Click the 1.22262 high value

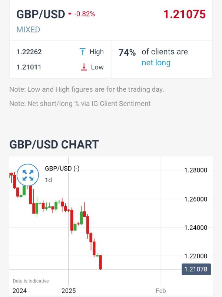[29, 52]
